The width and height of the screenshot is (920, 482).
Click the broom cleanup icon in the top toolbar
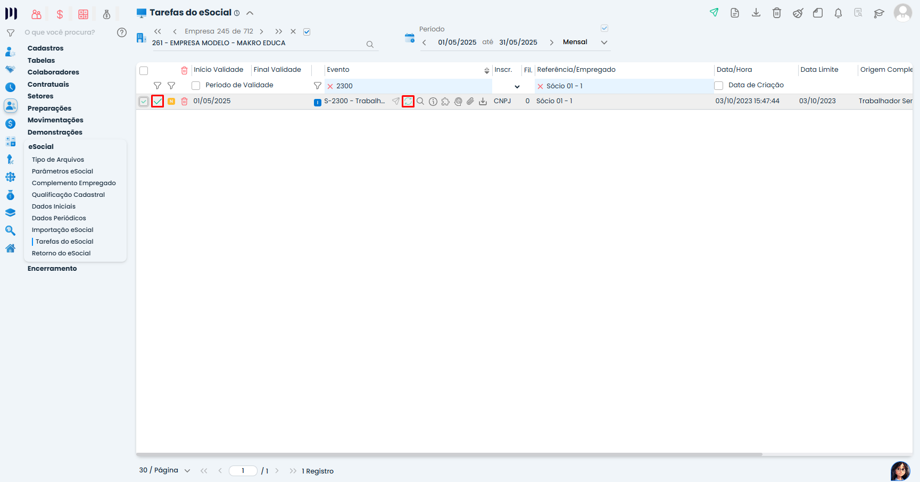(798, 13)
